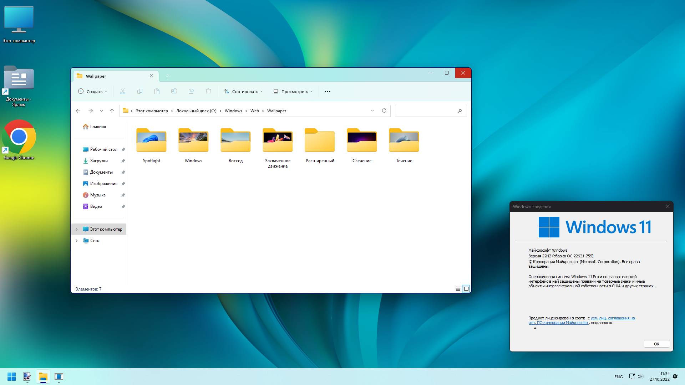
Task: Unpin the Downloads (Загрузки) quick access pin
Action: point(123,161)
